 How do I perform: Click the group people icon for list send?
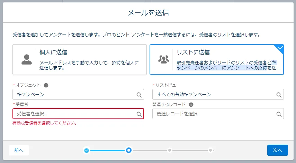point(163,59)
